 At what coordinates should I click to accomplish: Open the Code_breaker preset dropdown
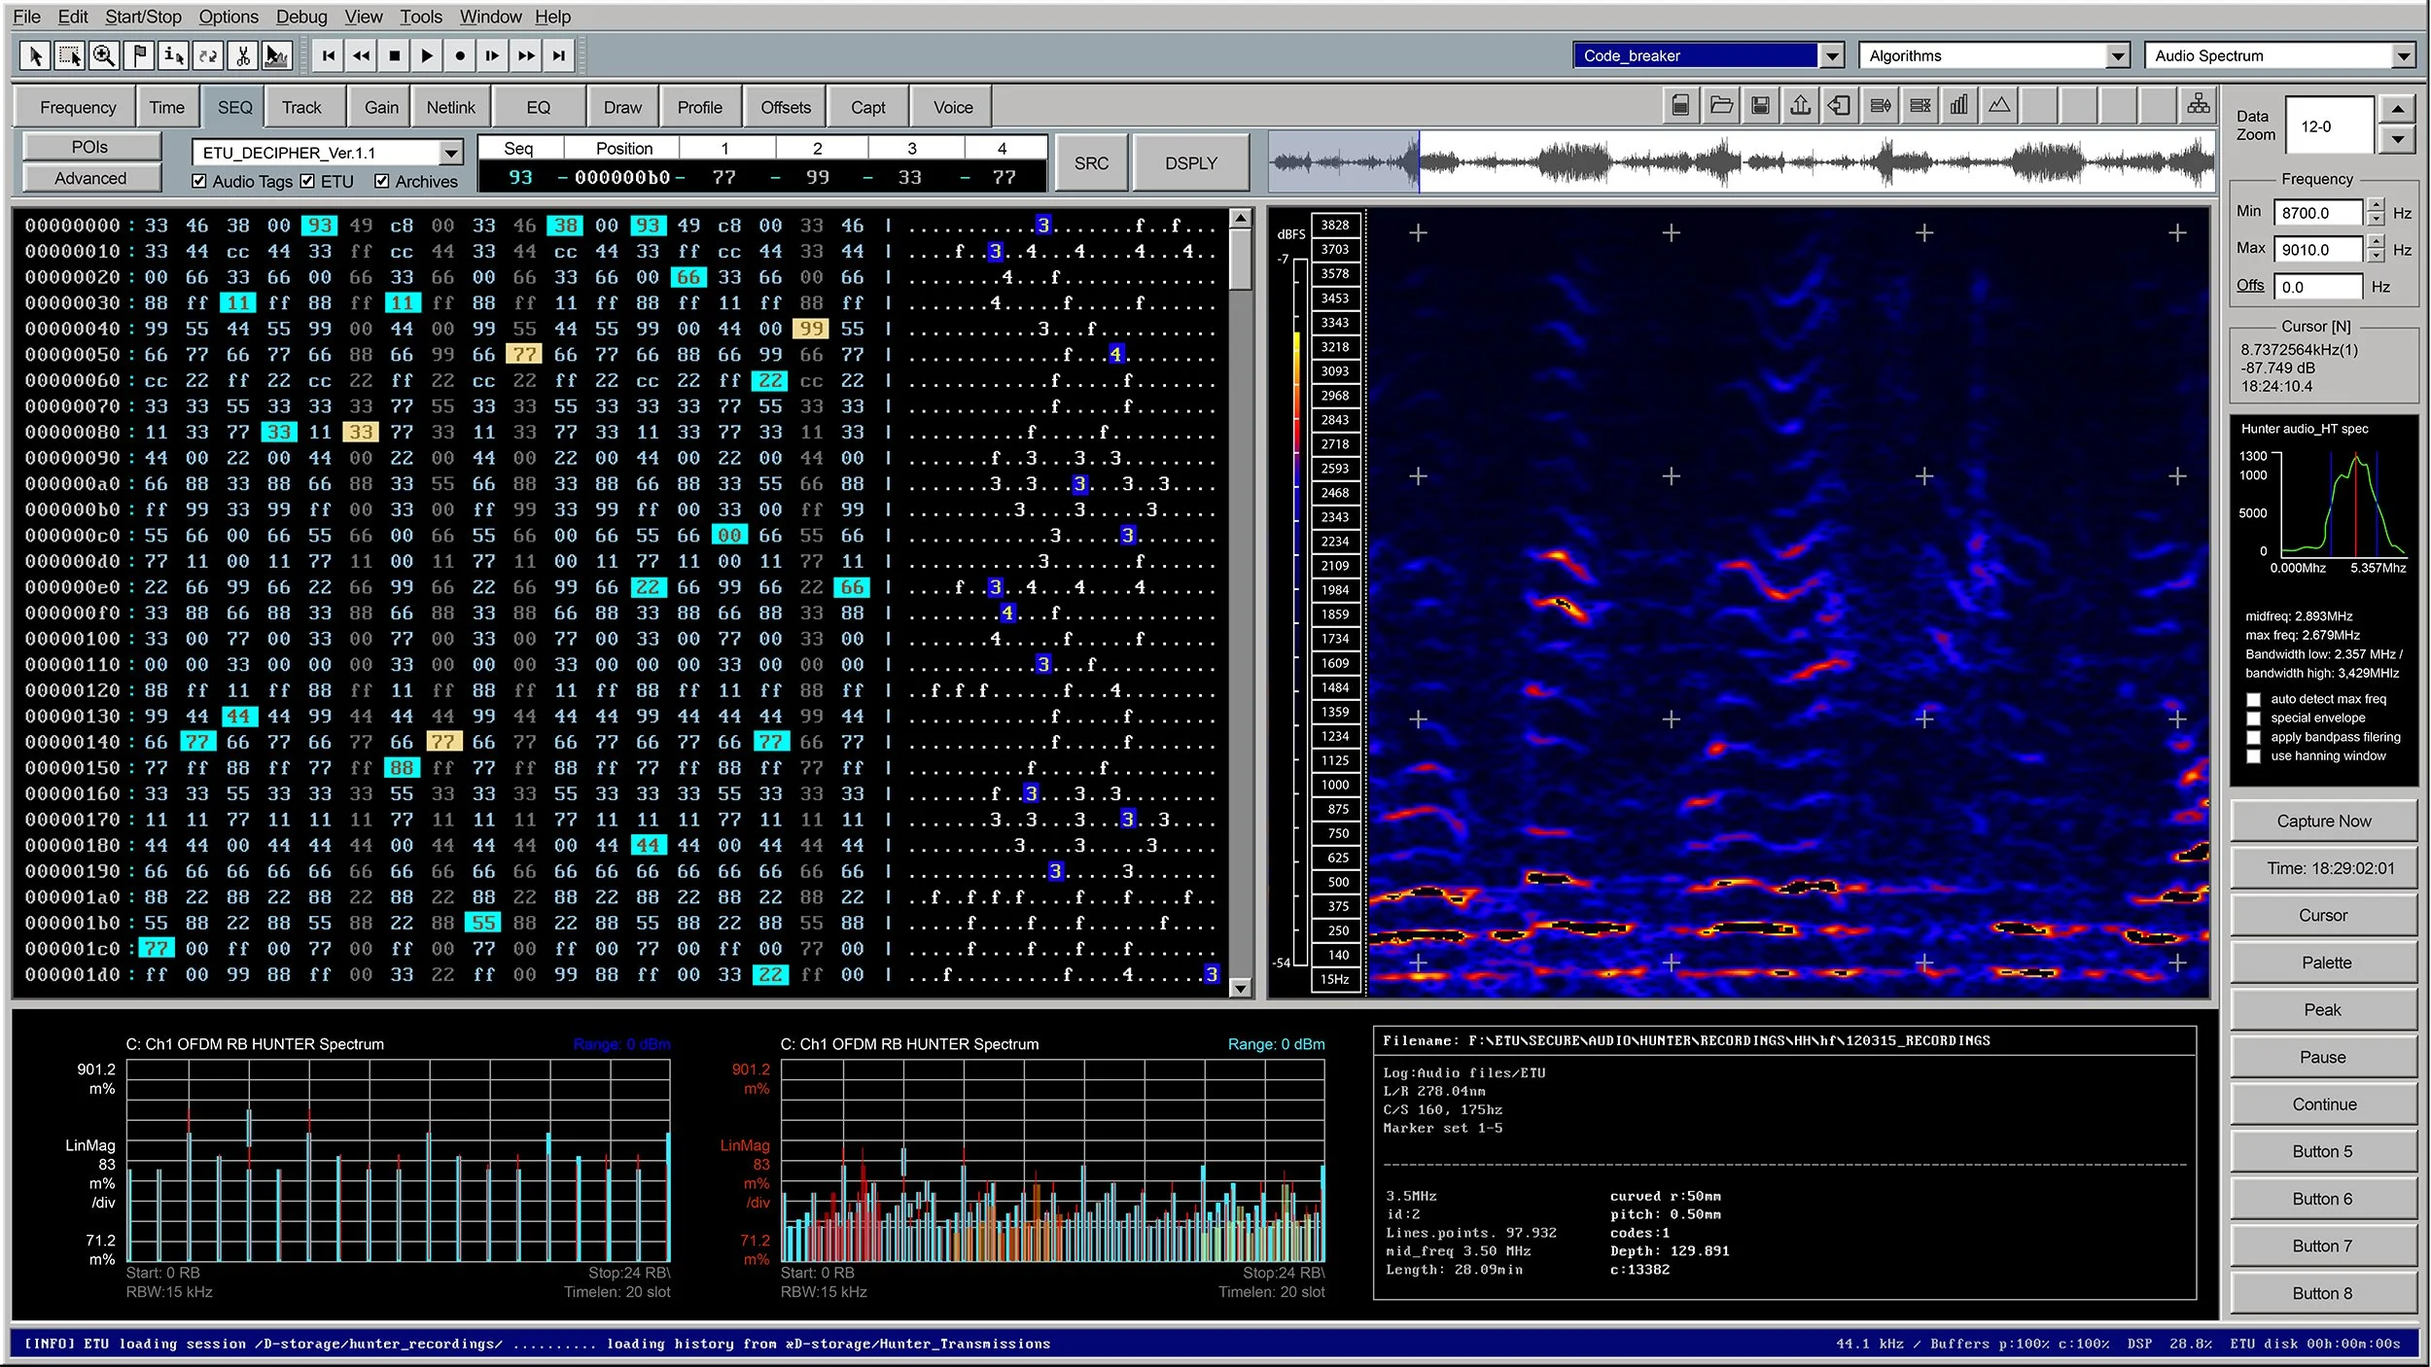(1832, 55)
